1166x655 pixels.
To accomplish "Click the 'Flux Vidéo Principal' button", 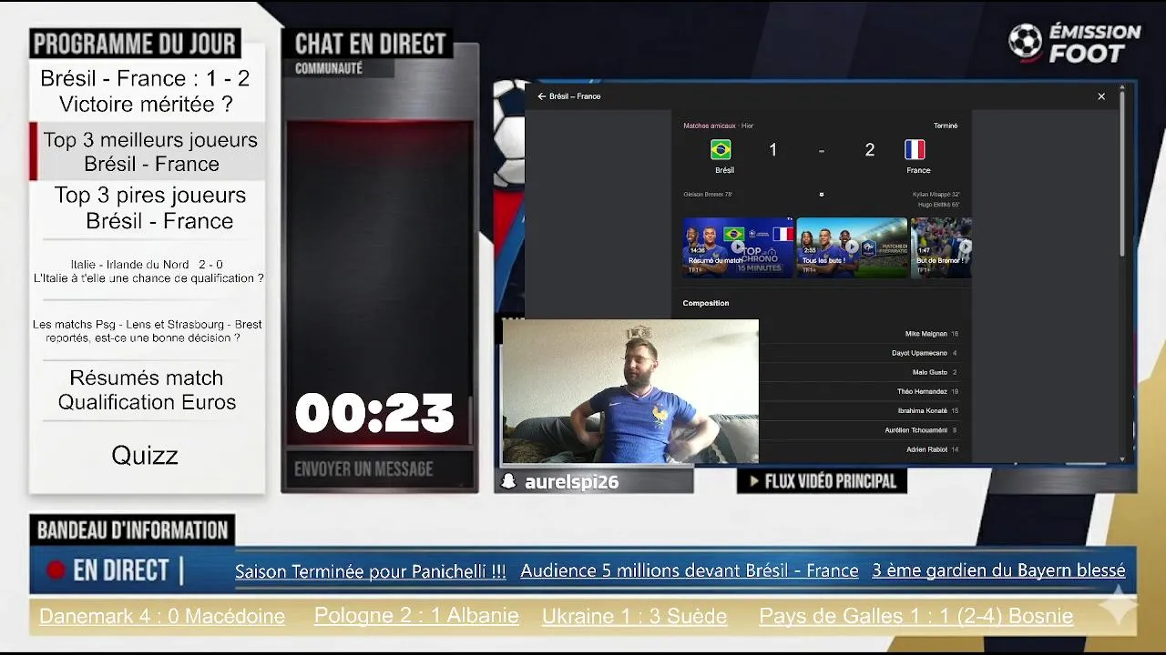I will (822, 481).
